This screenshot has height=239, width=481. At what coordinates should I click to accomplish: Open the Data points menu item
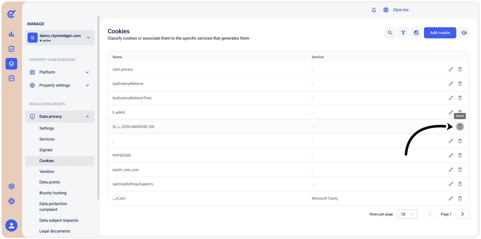pyautogui.click(x=49, y=182)
